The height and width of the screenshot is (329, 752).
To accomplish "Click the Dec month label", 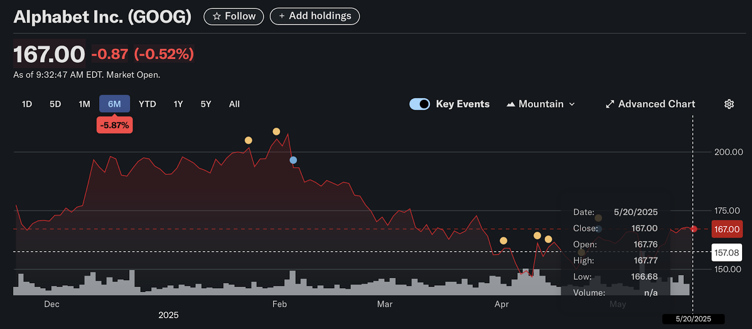I will coord(52,304).
